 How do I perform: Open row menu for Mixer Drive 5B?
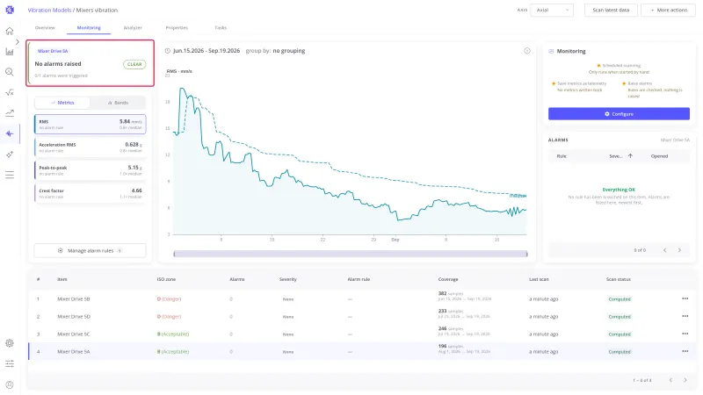(x=685, y=298)
